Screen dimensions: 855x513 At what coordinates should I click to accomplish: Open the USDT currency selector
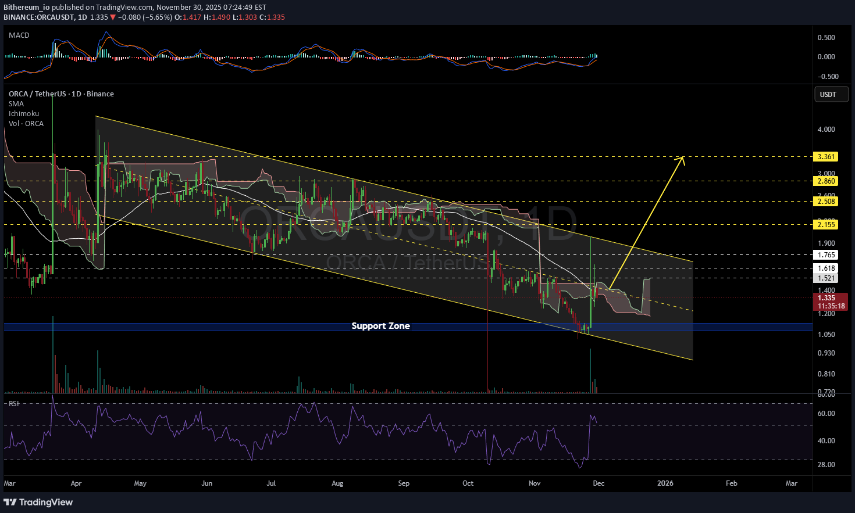(x=828, y=95)
